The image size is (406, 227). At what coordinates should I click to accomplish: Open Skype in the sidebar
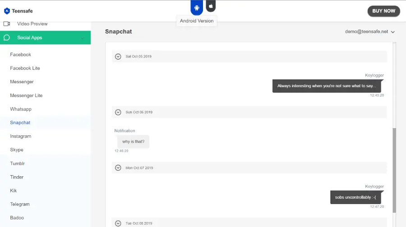(17, 150)
